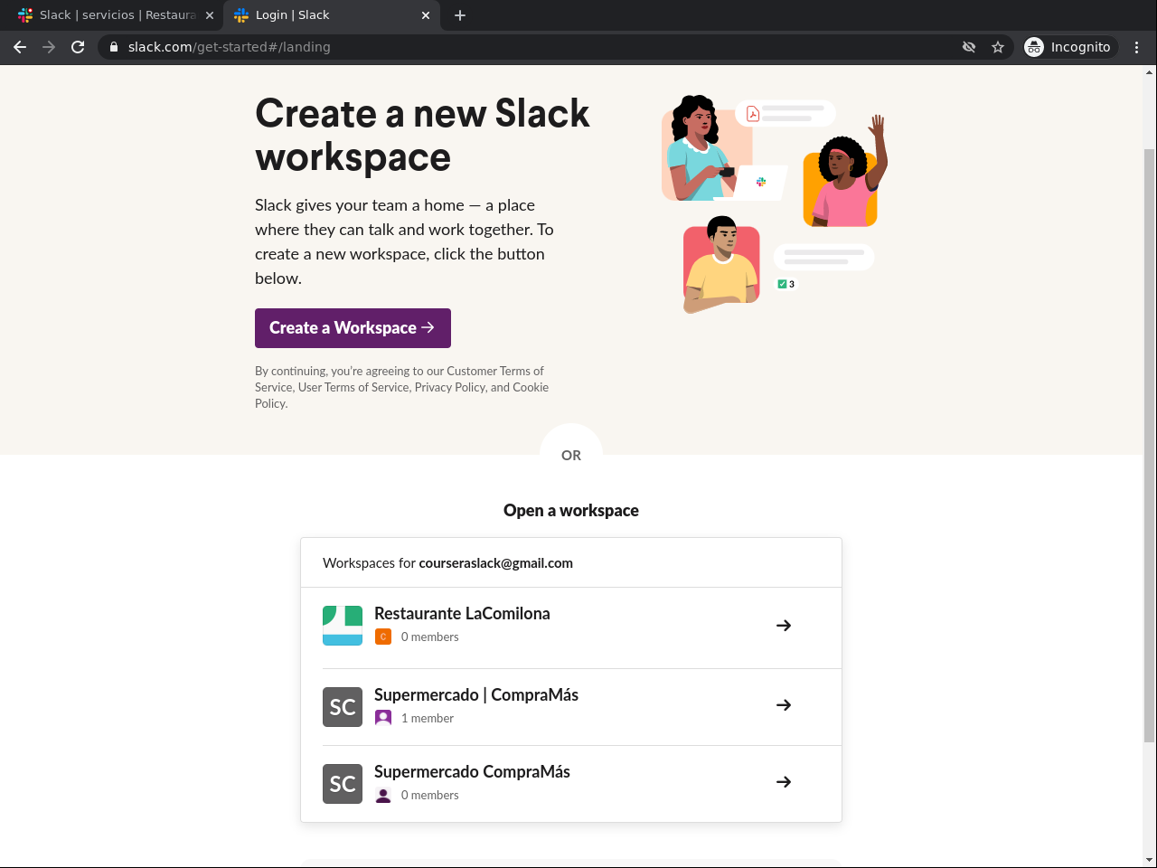
Task: Open a new browser tab
Action: coord(460,15)
